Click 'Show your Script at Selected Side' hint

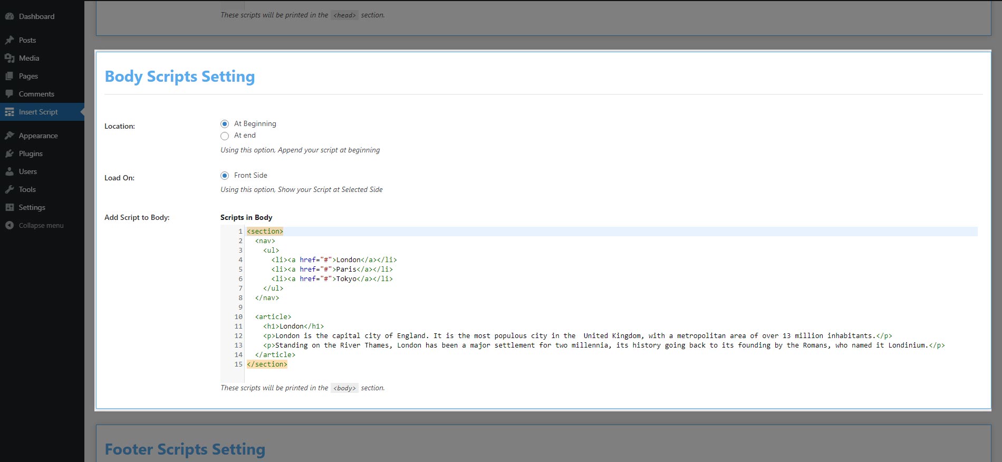point(330,189)
